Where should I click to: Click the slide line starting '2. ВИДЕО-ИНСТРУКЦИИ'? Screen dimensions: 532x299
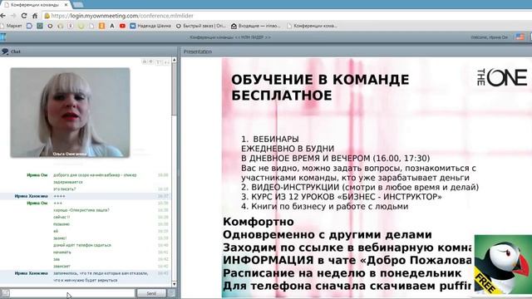click(x=360, y=188)
